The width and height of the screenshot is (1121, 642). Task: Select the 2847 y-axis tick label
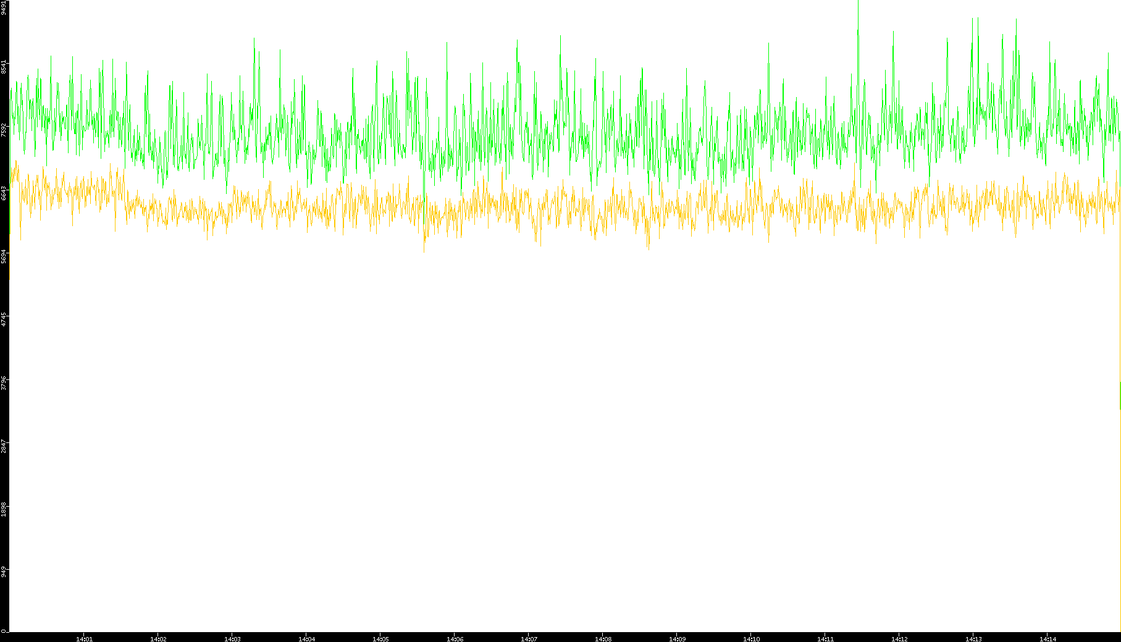coord(4,446)
